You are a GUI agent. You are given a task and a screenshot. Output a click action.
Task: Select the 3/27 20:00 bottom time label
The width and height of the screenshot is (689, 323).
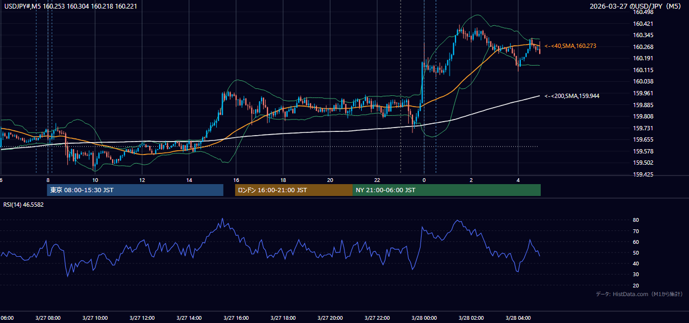click(x=330, y=318)
